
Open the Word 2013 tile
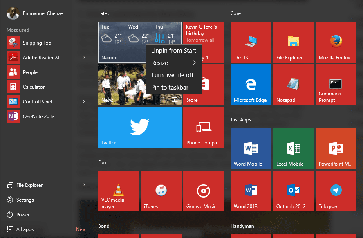click(x=251, y=191)
